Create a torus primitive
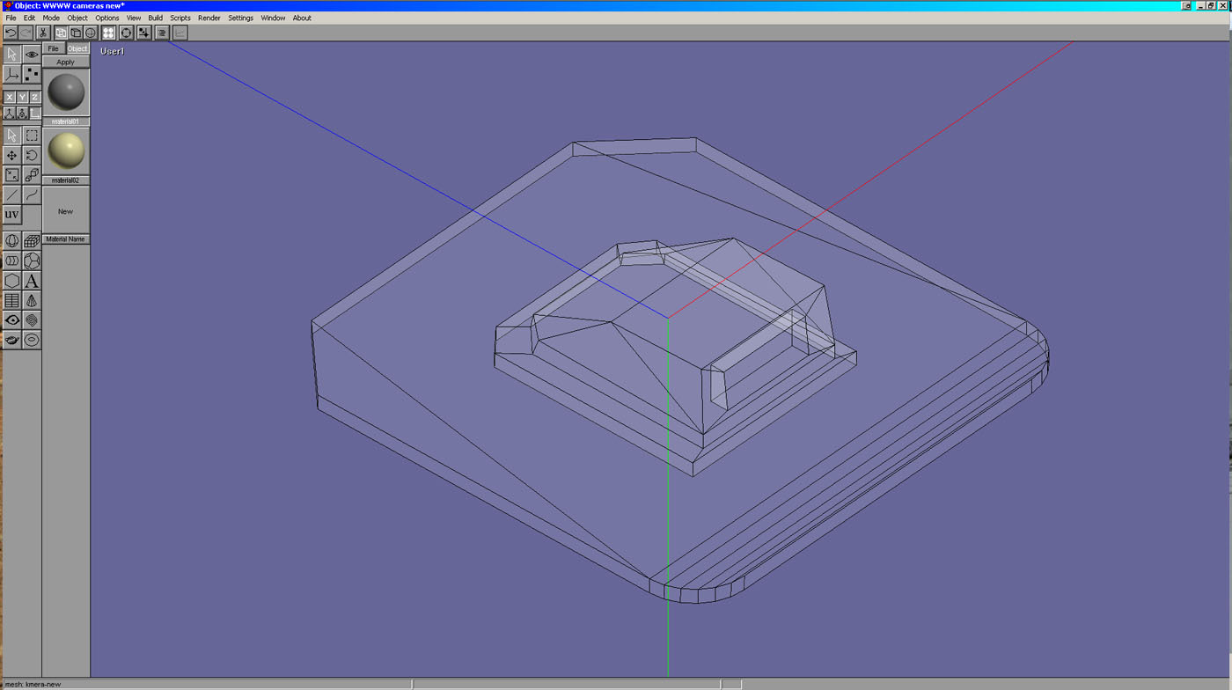Image resolution: width=1232 pixels, height=690 pixels. click(32, 340)
